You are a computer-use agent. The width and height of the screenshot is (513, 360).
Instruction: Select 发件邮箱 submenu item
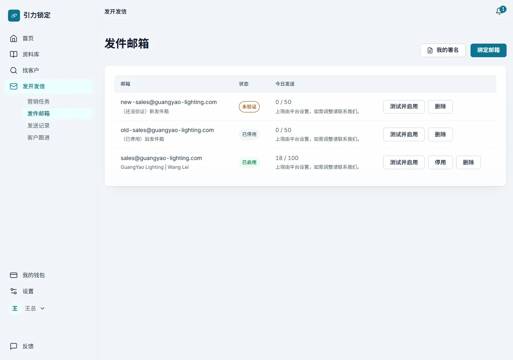58,114
